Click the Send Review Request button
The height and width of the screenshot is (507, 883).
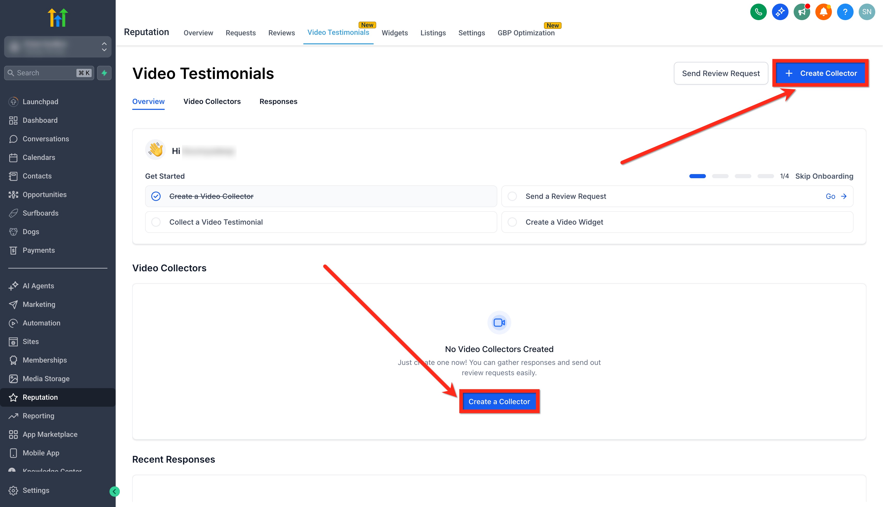(x=721, y=73)
